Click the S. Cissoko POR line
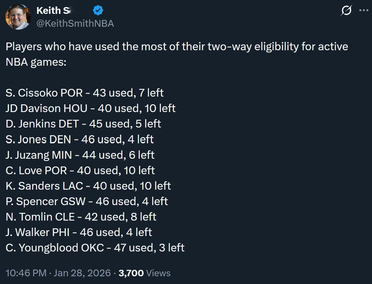This screenshot has width=372, height=284. pos(84,93)
